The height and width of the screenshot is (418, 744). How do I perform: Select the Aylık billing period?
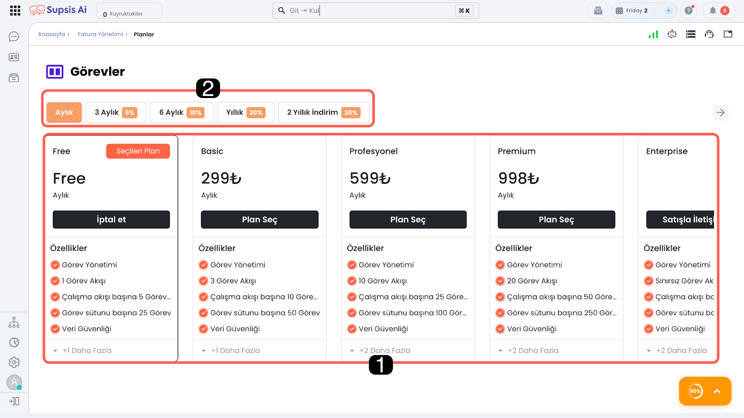64,112
